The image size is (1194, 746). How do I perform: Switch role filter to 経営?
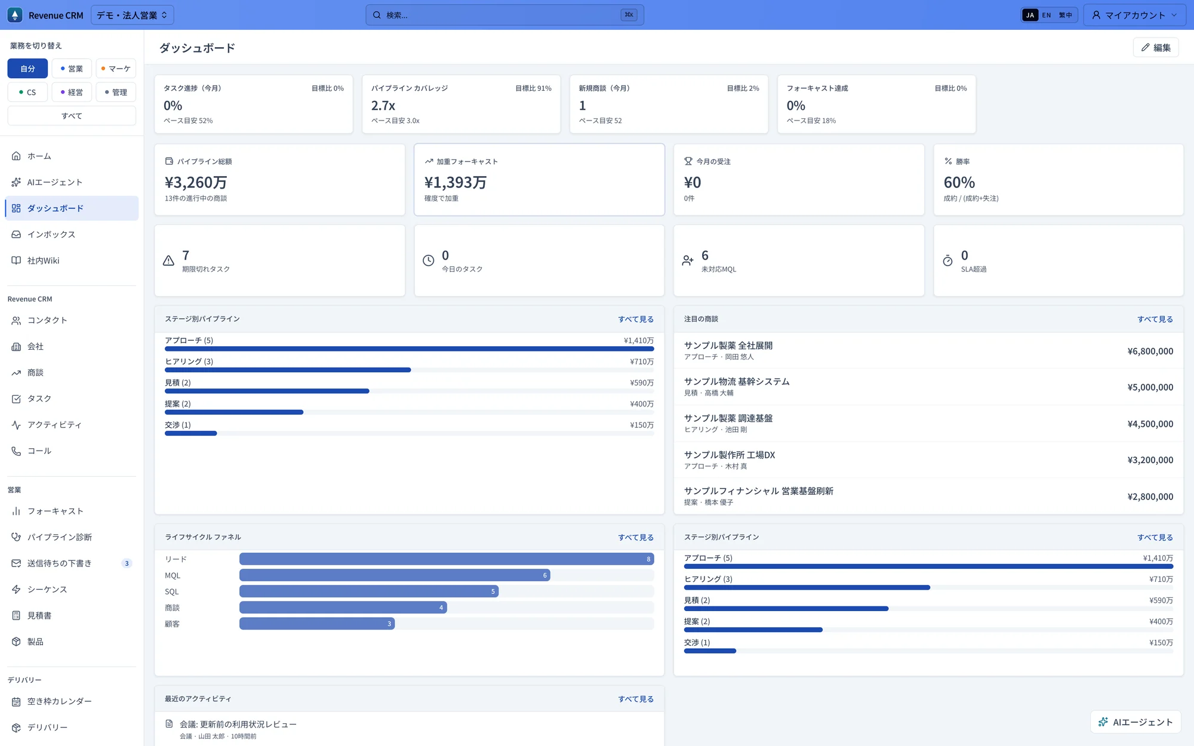(72, 92)
